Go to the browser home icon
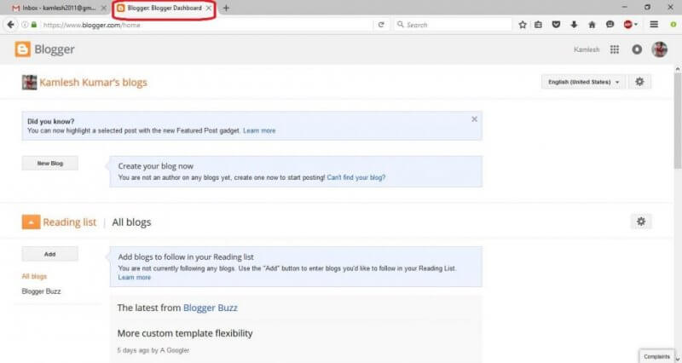 pos(592,25)
